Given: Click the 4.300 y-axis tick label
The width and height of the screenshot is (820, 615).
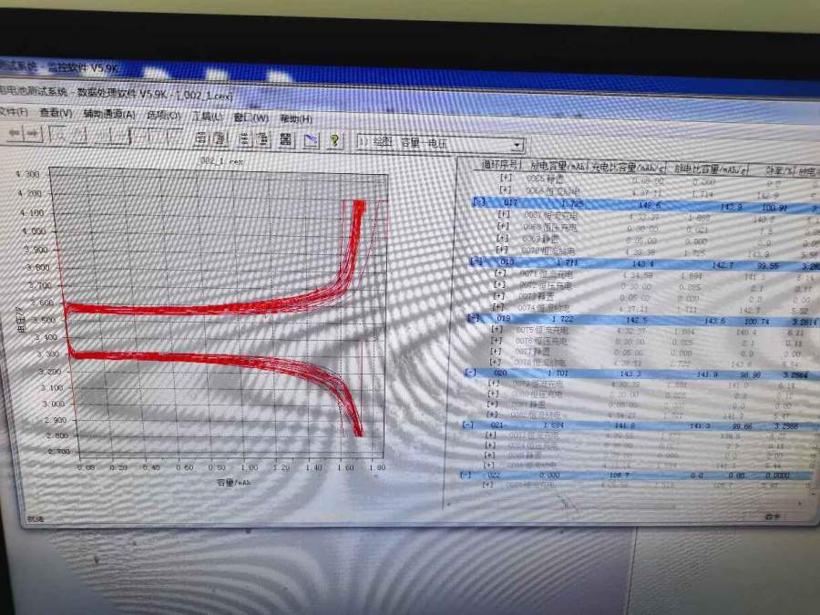Looking at the screenshot, I should tap(27, 174).
